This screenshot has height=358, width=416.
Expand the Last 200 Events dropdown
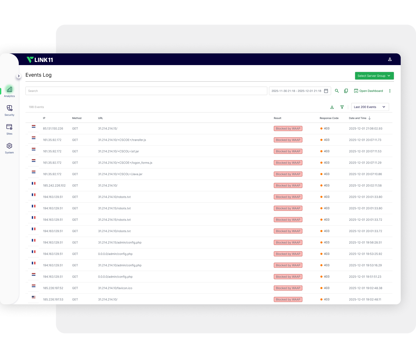point(370,107)
